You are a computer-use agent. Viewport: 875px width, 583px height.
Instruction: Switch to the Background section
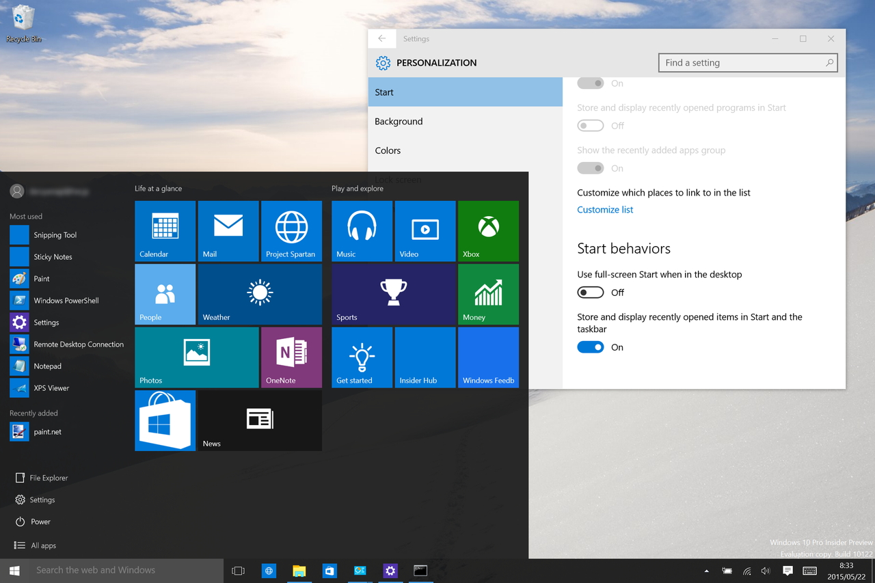[466, 122]
